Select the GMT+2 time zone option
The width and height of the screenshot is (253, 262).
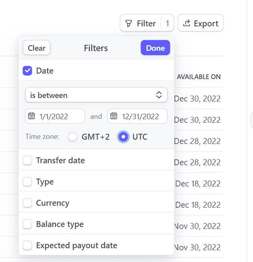72,137
